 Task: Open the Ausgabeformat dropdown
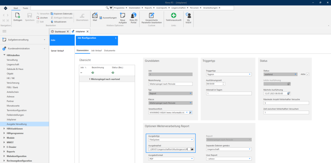[x=192, y=159]
